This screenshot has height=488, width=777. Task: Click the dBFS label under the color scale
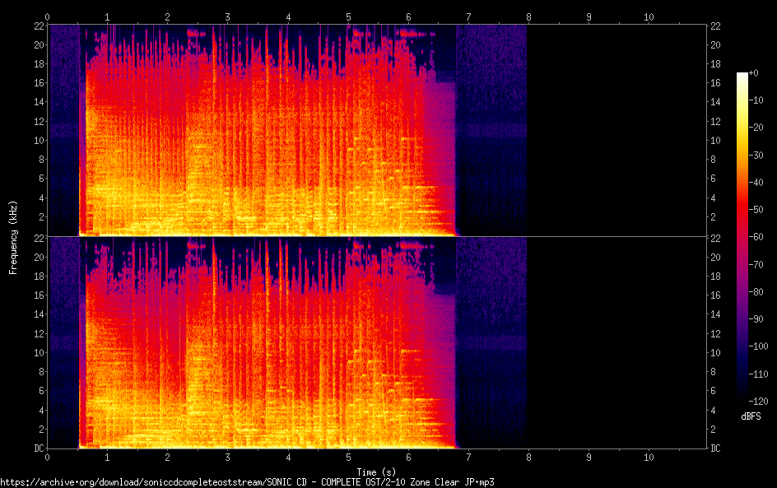coord(750,417)
